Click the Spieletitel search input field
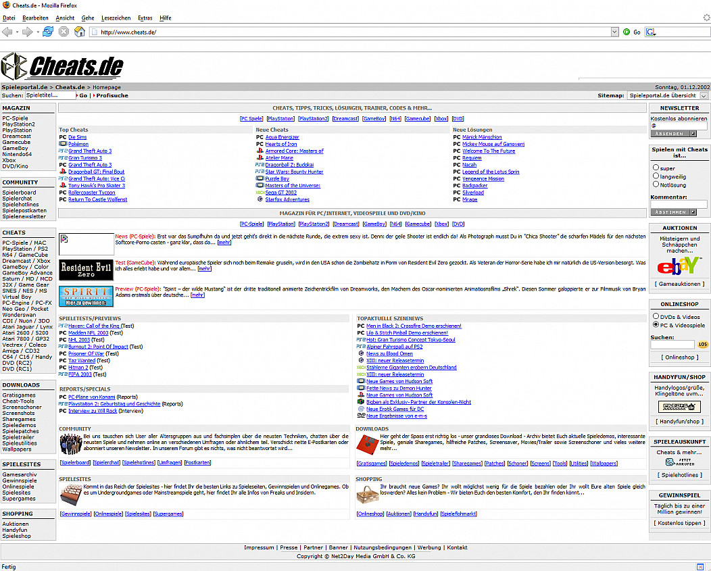 point(50,96)
